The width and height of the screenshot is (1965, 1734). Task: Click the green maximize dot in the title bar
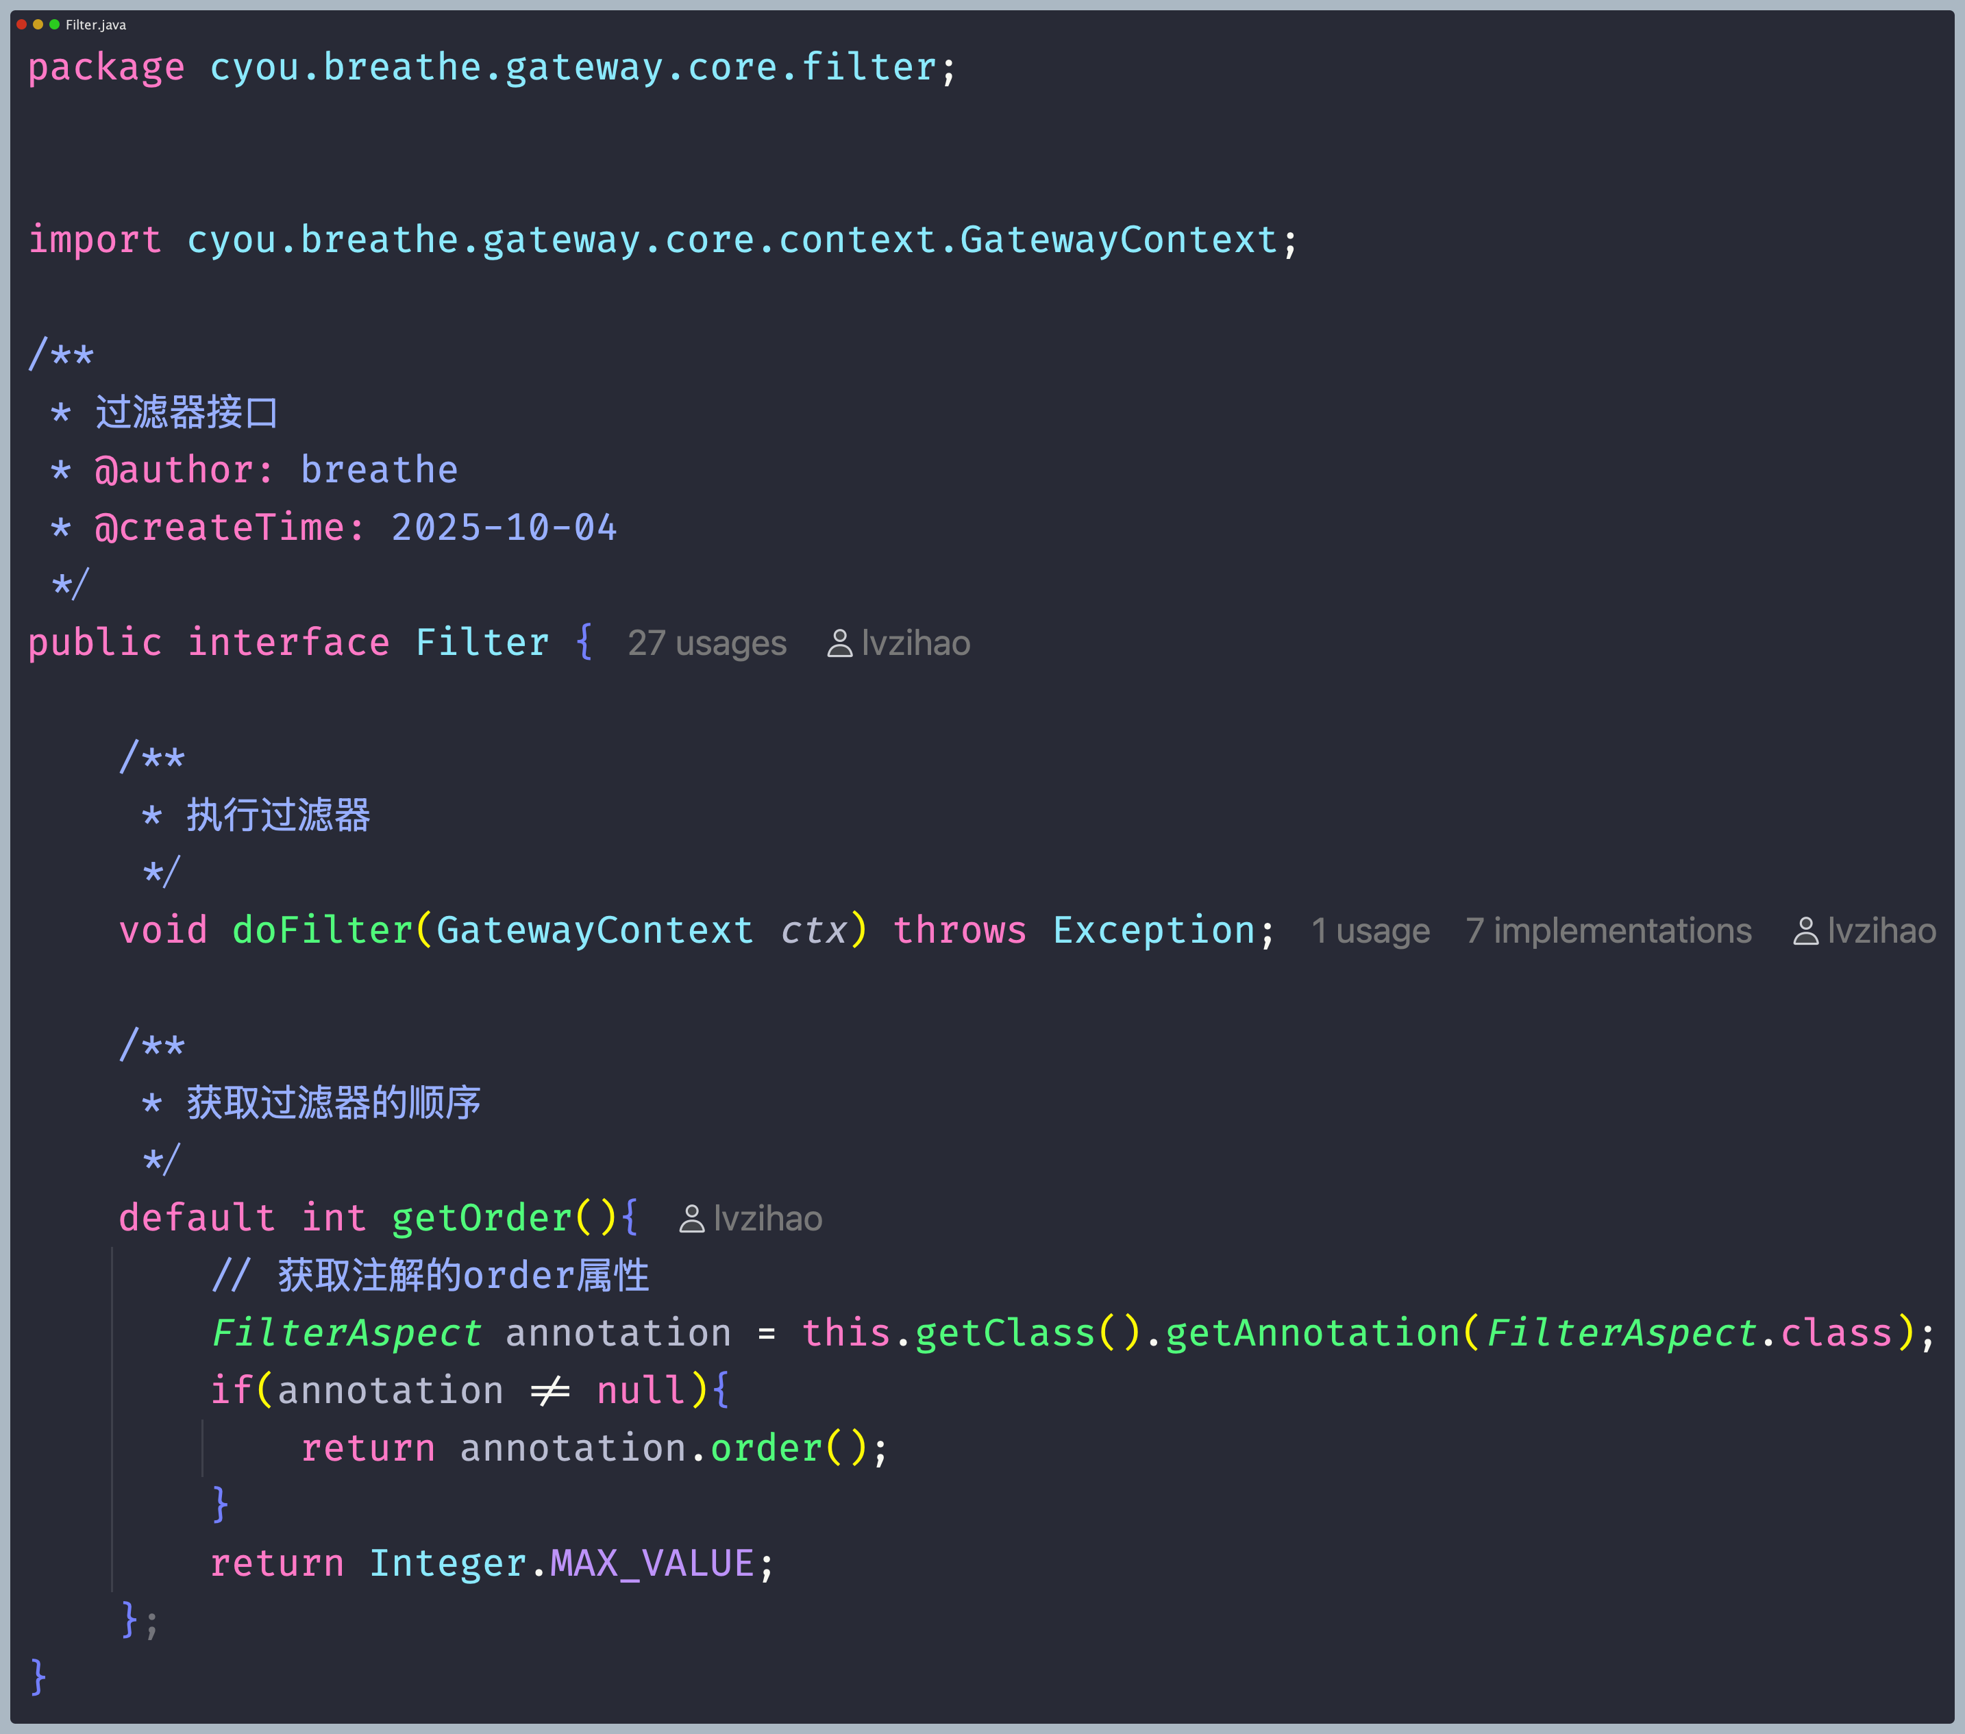point(54,24)
